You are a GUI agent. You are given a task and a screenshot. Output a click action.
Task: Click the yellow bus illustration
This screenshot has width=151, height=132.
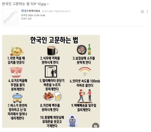click(17, 98)
